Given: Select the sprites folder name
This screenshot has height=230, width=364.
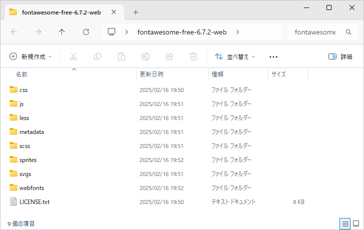Looking at the screenshot, I should (28, 160).
